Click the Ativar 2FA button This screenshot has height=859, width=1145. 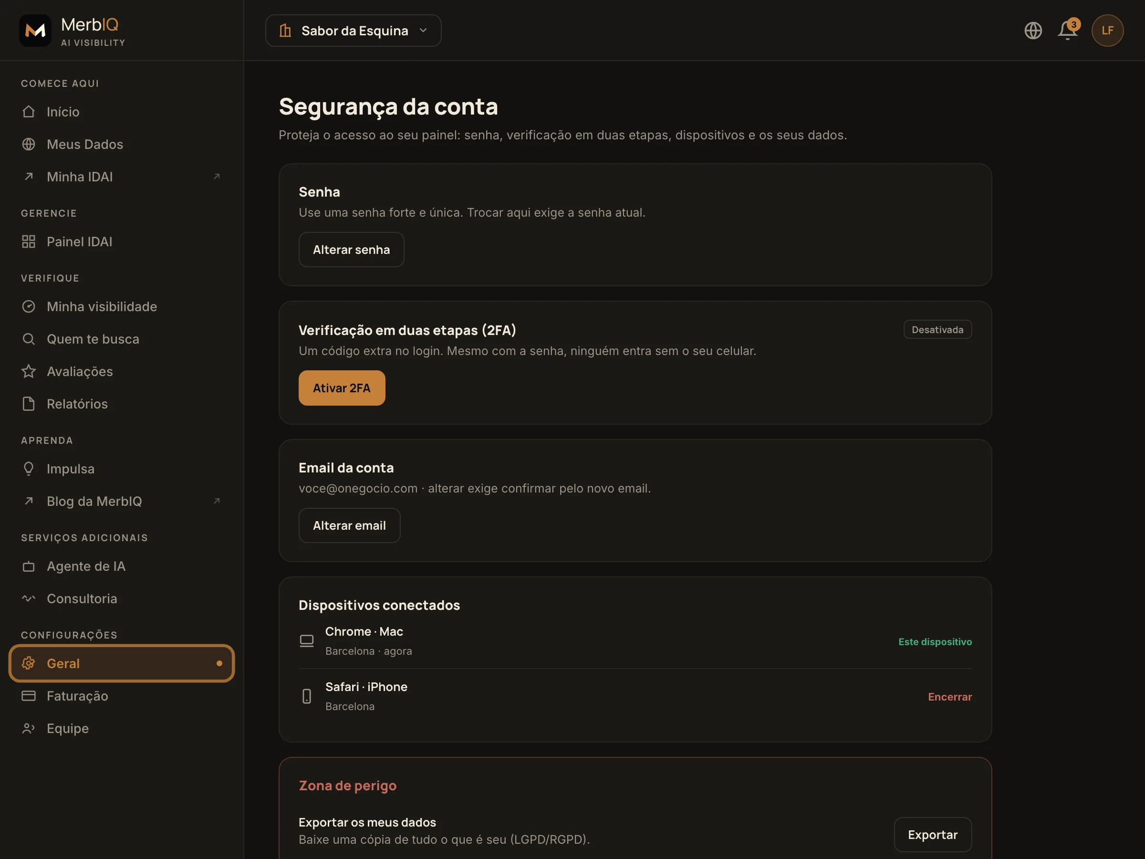click(342, 388)
